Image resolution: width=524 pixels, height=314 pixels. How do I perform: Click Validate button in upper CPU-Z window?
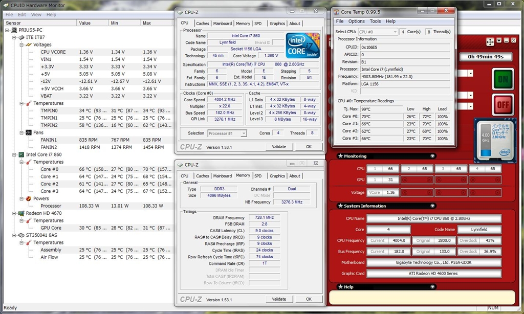279,146
